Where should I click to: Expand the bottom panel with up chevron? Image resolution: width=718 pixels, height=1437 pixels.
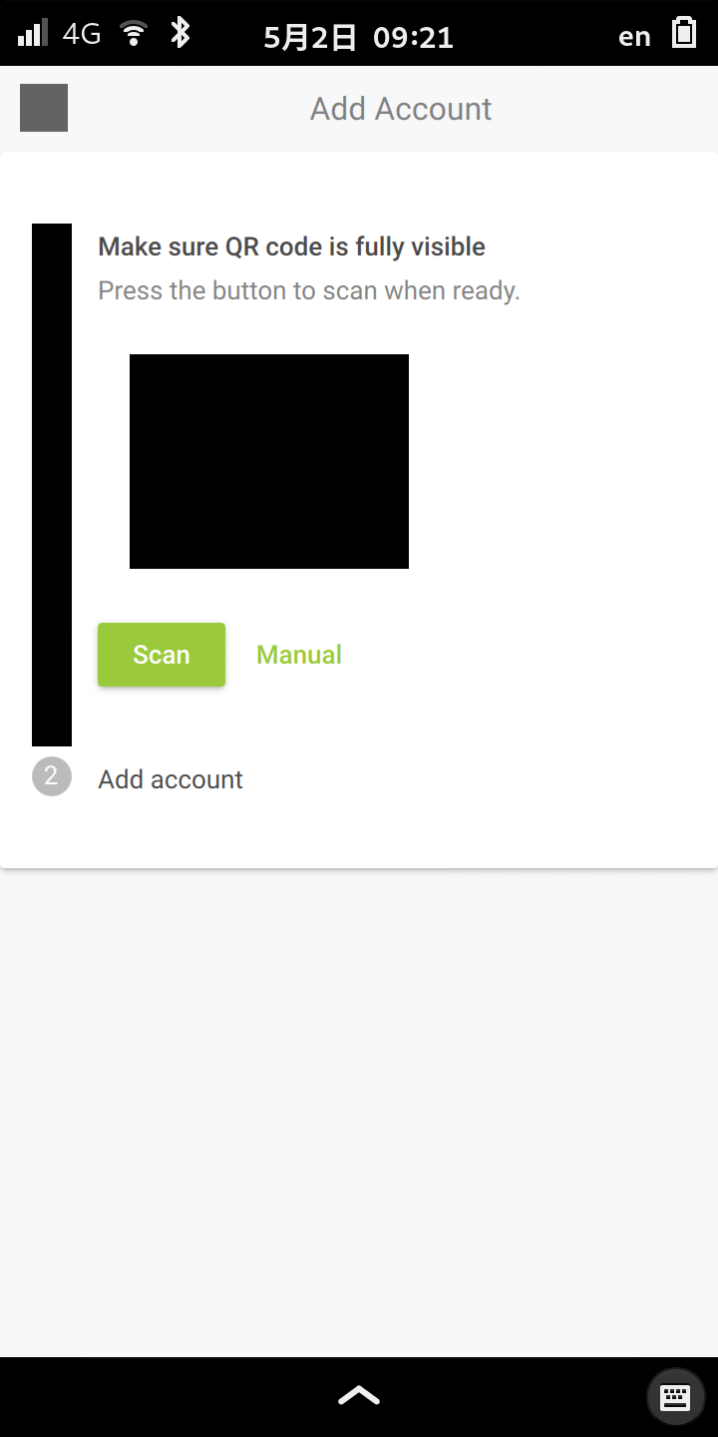click(x=359, y=1395)
